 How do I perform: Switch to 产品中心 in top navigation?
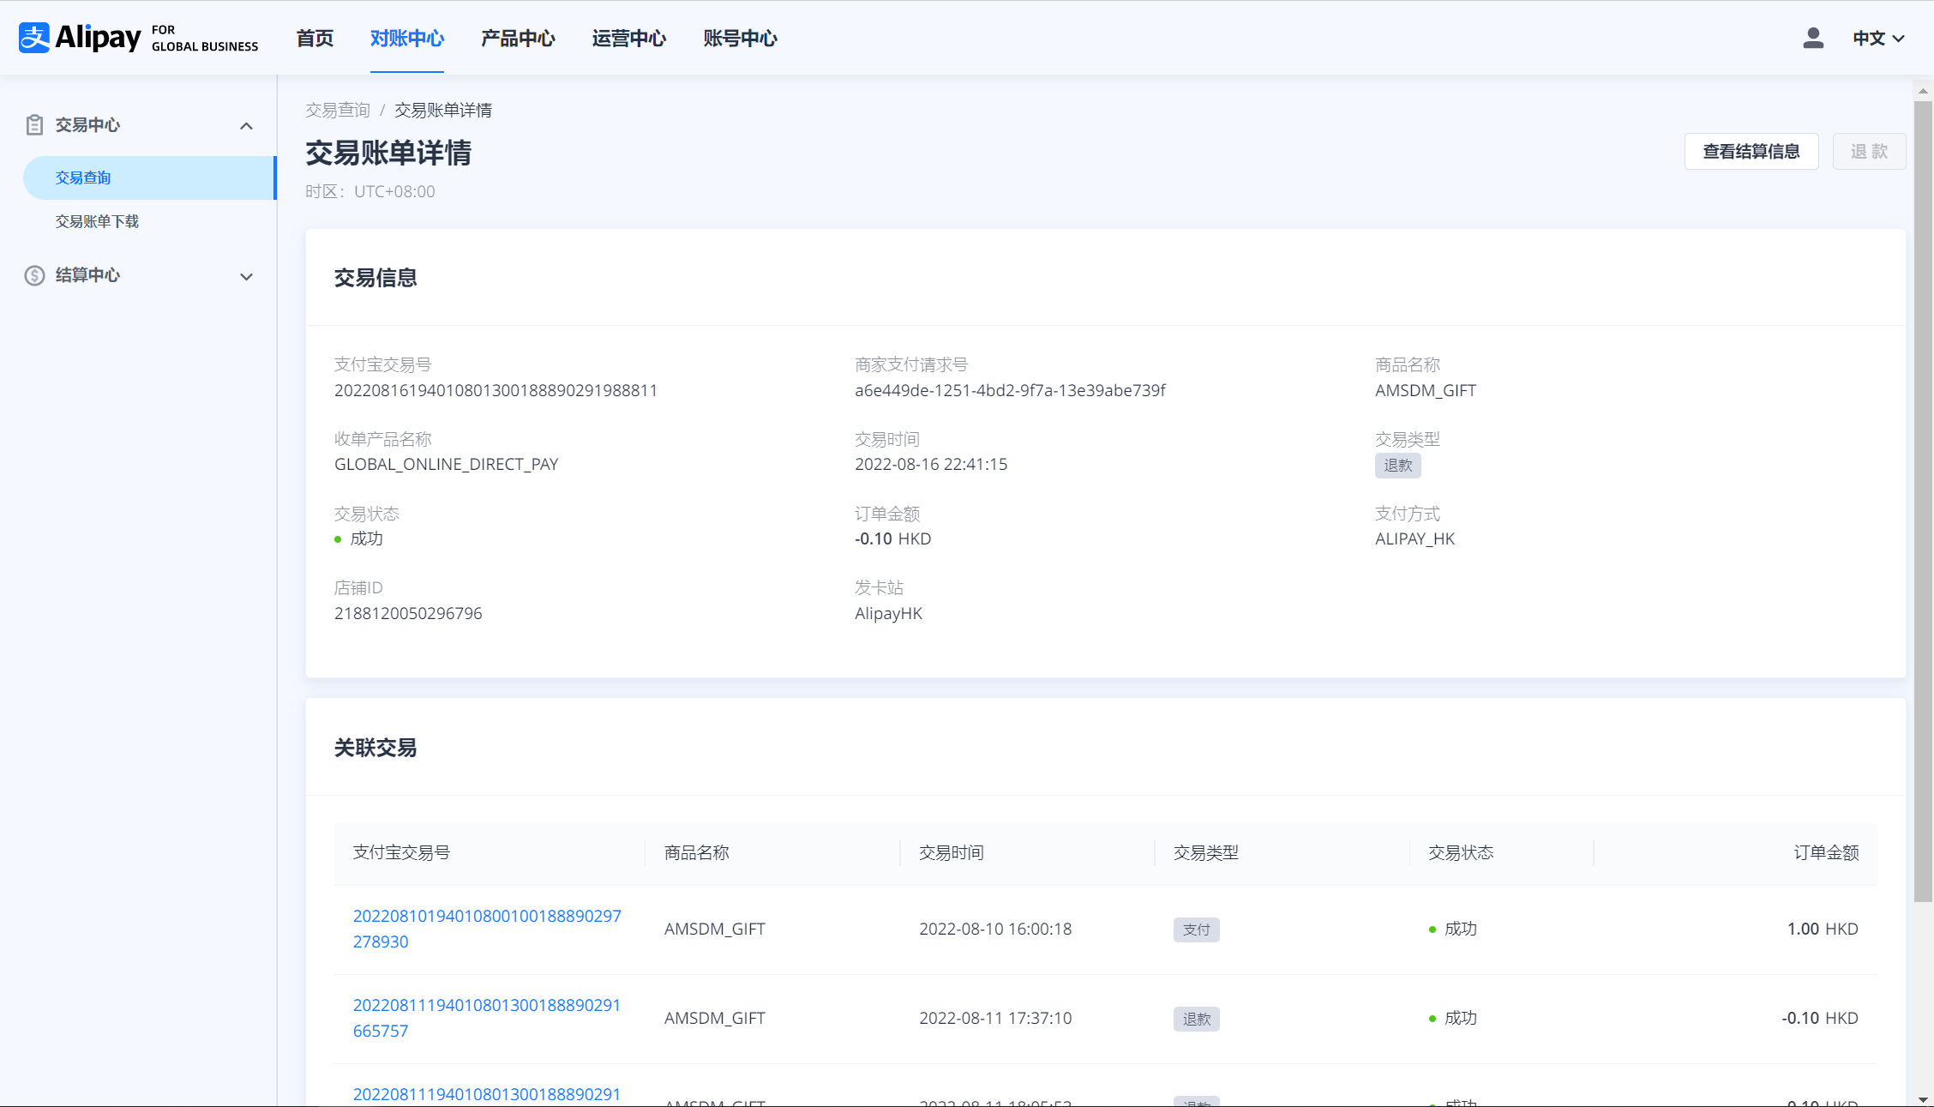pos(518,38)
